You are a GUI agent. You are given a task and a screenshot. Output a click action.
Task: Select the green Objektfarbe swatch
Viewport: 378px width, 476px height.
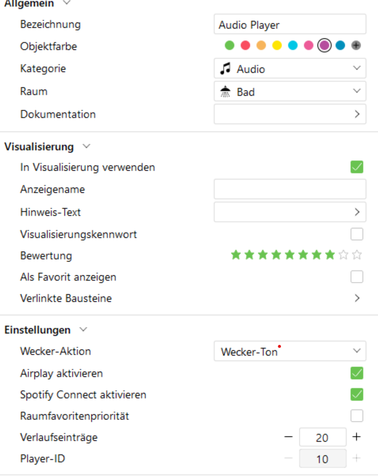point(229,46)
